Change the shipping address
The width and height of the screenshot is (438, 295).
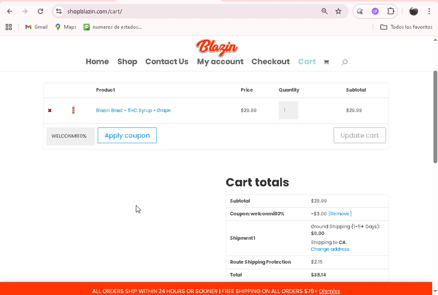tap(330, 249)
